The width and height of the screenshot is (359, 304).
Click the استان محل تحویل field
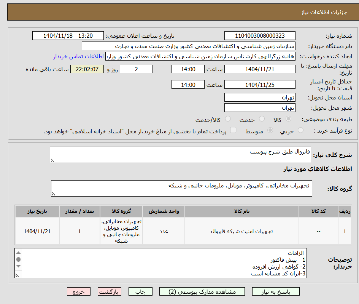point(260,98)
